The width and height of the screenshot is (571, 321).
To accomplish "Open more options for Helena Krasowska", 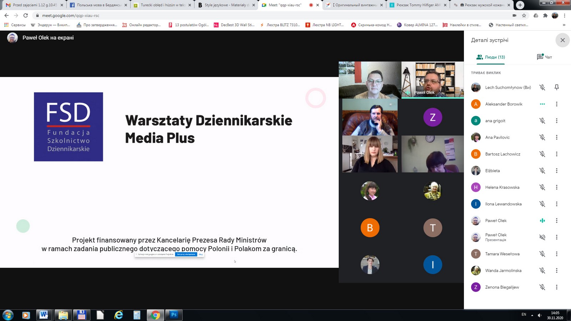I will pyautogui.click(x=556, y=187).
